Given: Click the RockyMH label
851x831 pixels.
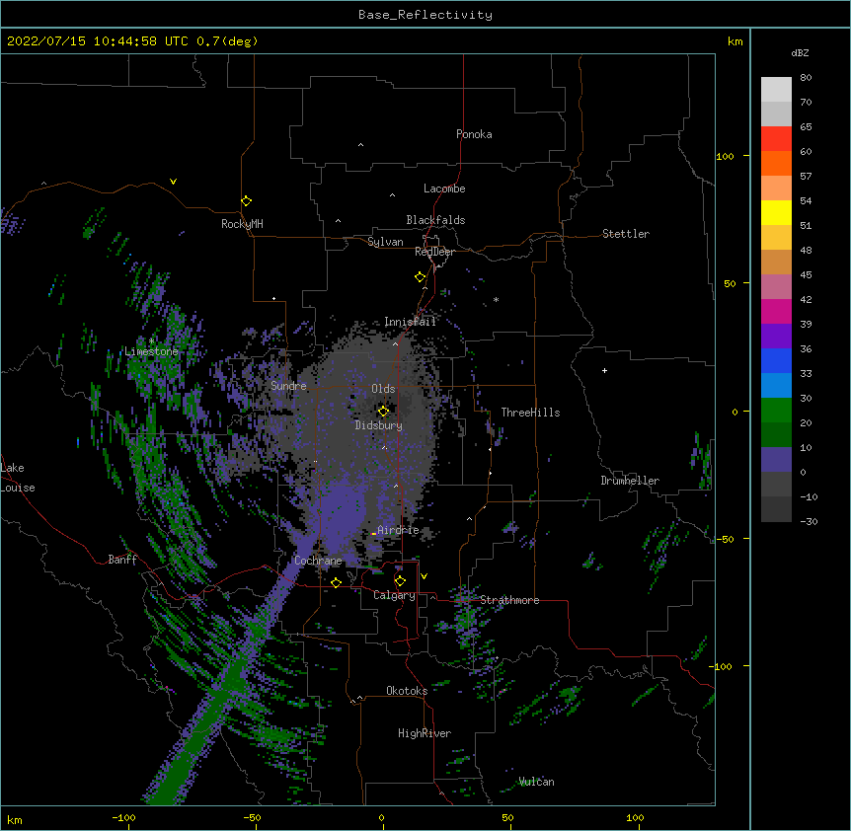Looking at the screenshot, I should coord(242,224).
